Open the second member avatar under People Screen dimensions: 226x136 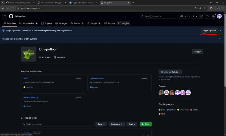tap(166, 92)
